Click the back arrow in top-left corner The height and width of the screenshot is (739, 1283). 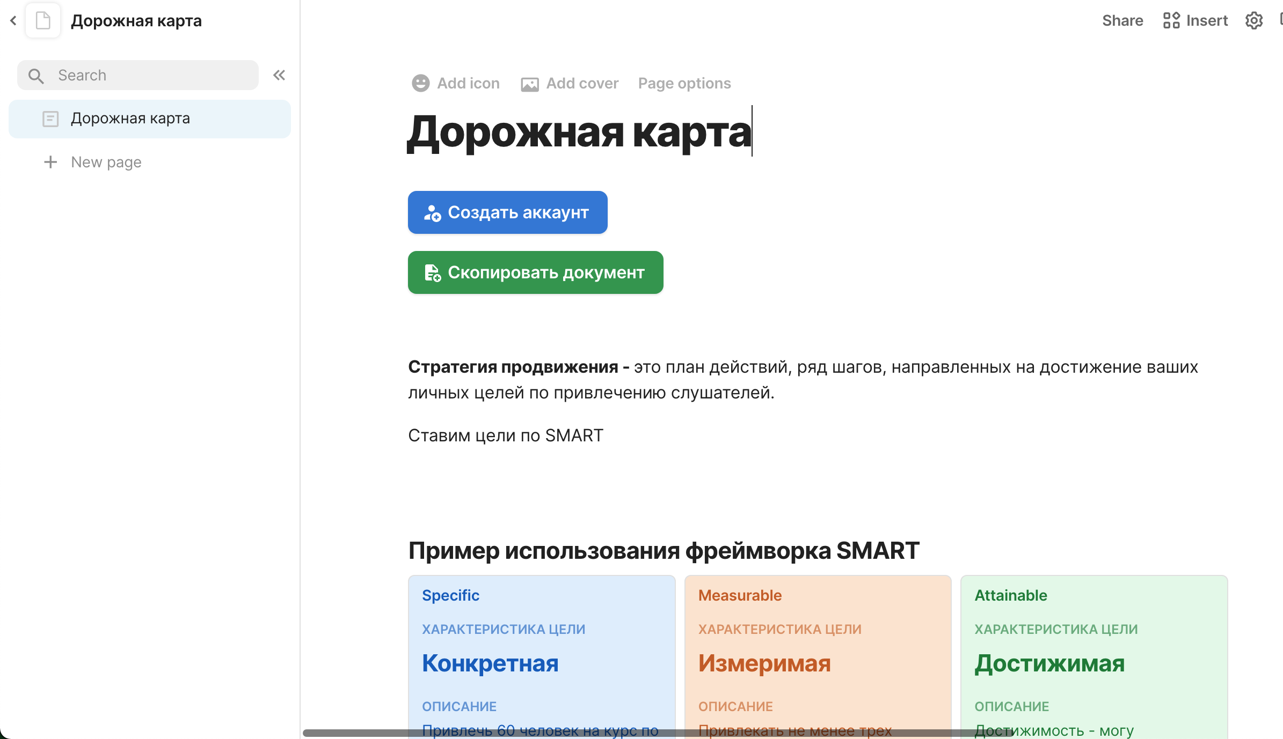(x=13, y=21)
